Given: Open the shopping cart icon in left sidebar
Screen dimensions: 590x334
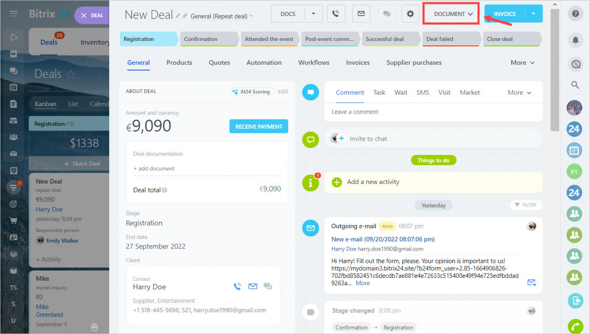Looking at the screenshot, I should [13, 220].
